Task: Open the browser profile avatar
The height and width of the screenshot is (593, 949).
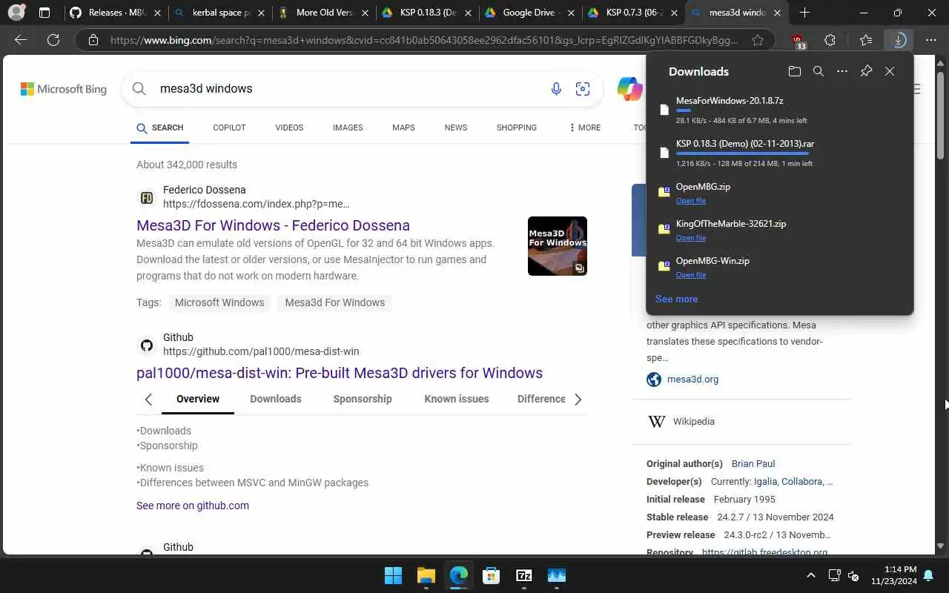Action: [16, 13]
